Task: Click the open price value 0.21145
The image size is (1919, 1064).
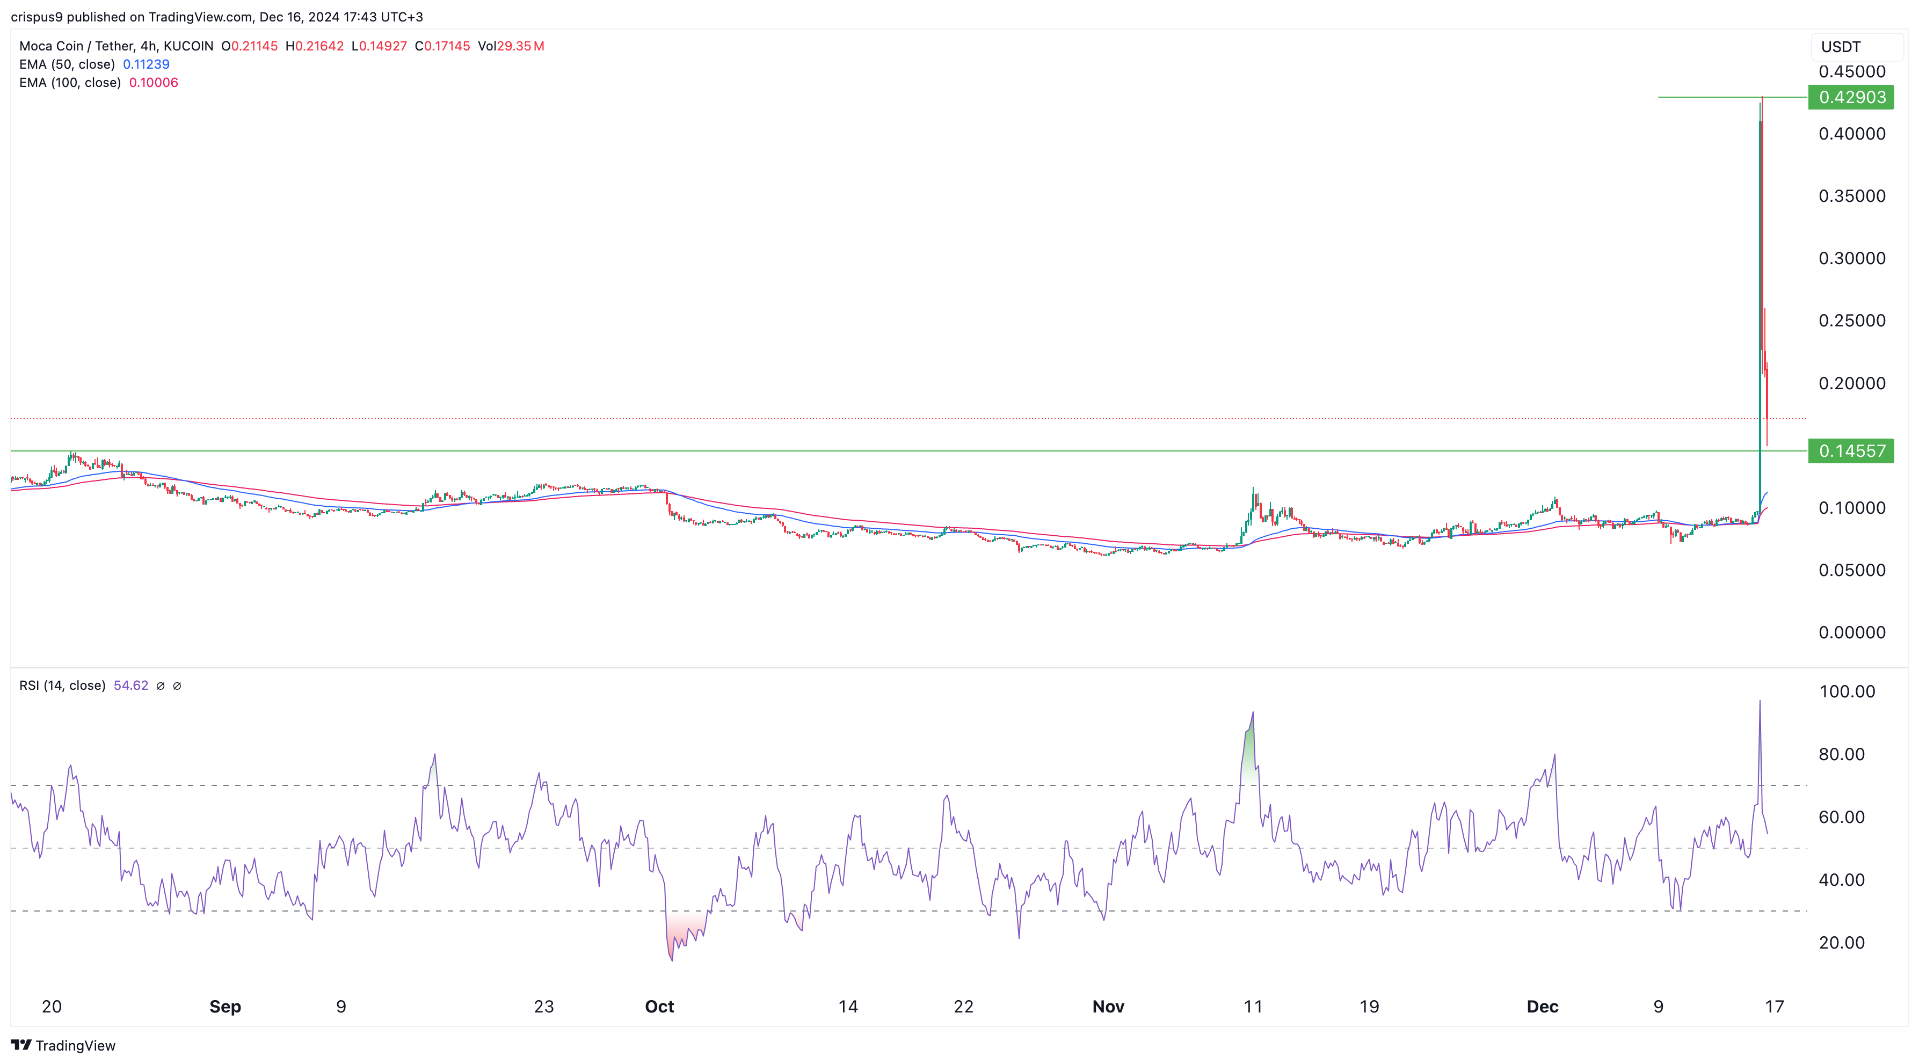Action: (x=254, y=46)
